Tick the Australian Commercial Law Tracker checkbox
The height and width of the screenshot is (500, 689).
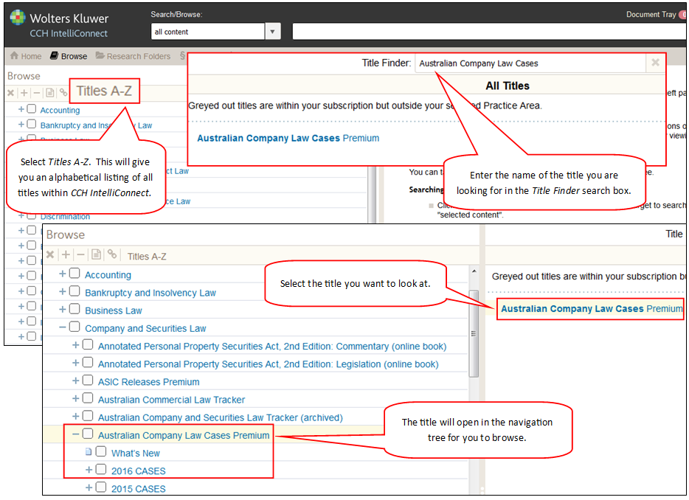[88, 398]
